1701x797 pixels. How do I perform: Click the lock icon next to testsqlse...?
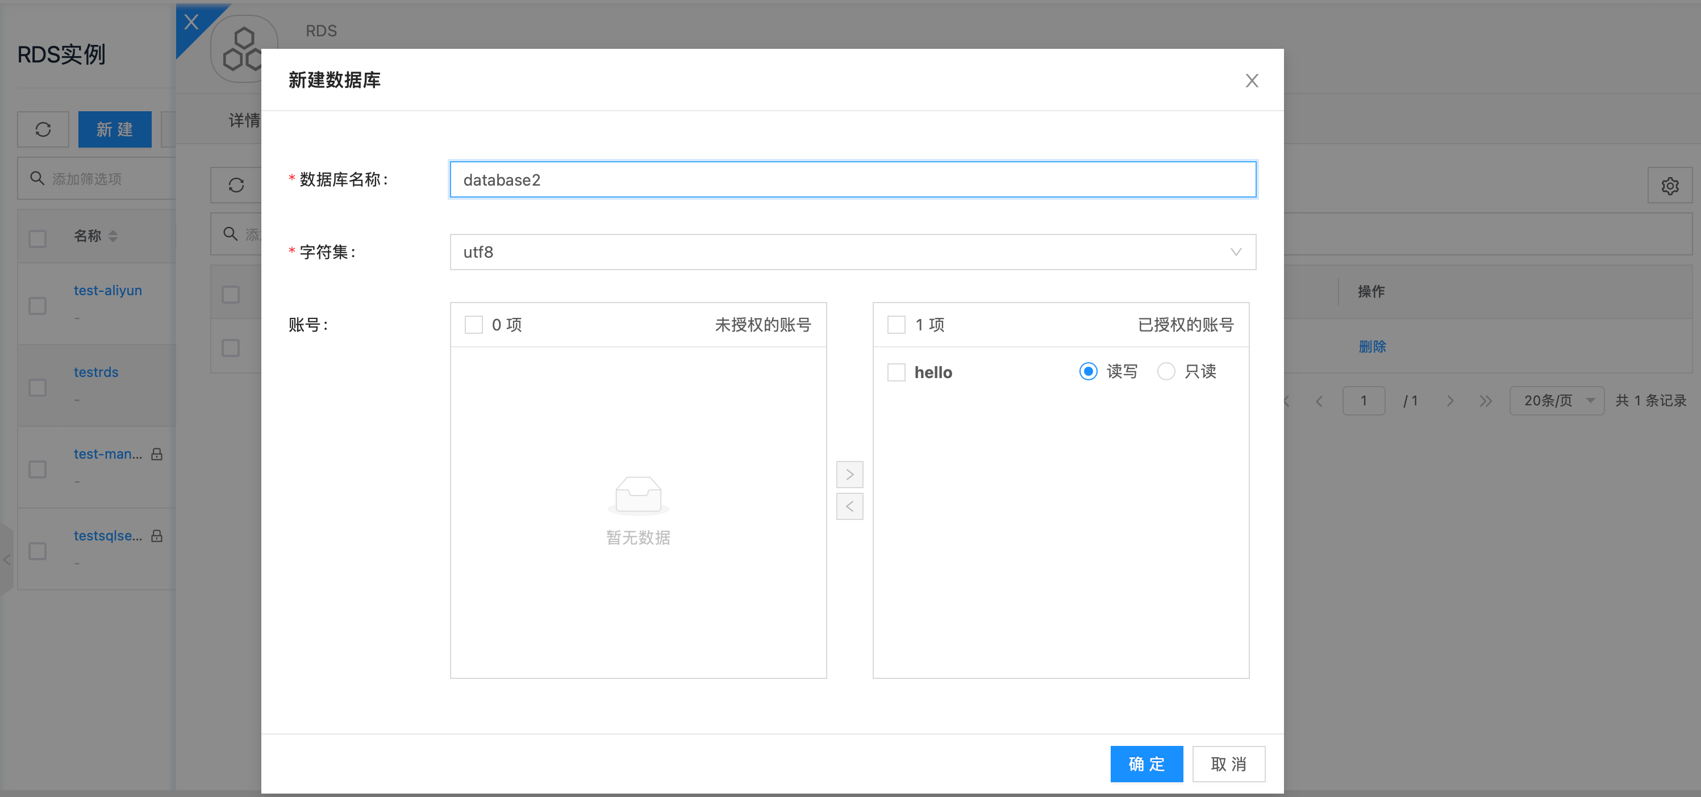click(156, 536)
